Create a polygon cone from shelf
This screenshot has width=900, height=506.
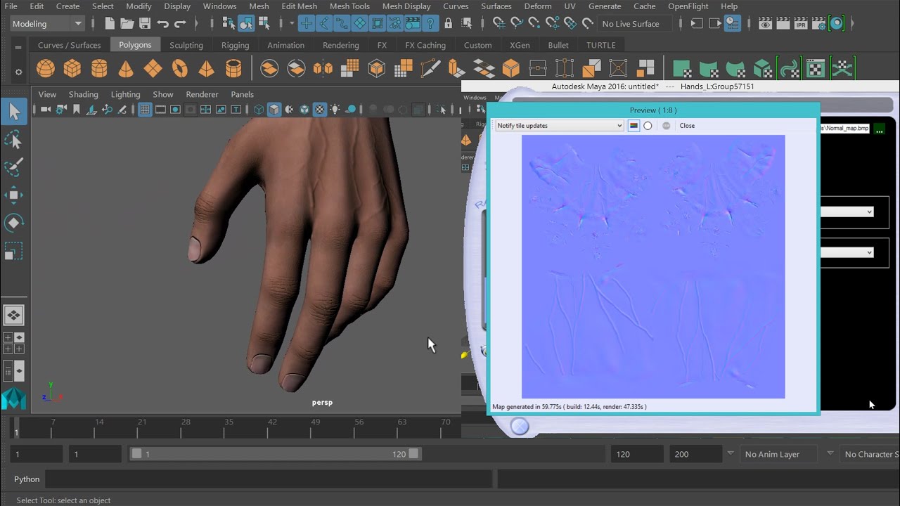pyautogui.click(x=126, y=68)
